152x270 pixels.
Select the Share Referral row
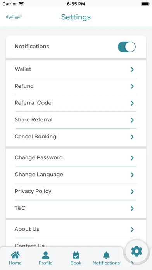click(76, 120)
